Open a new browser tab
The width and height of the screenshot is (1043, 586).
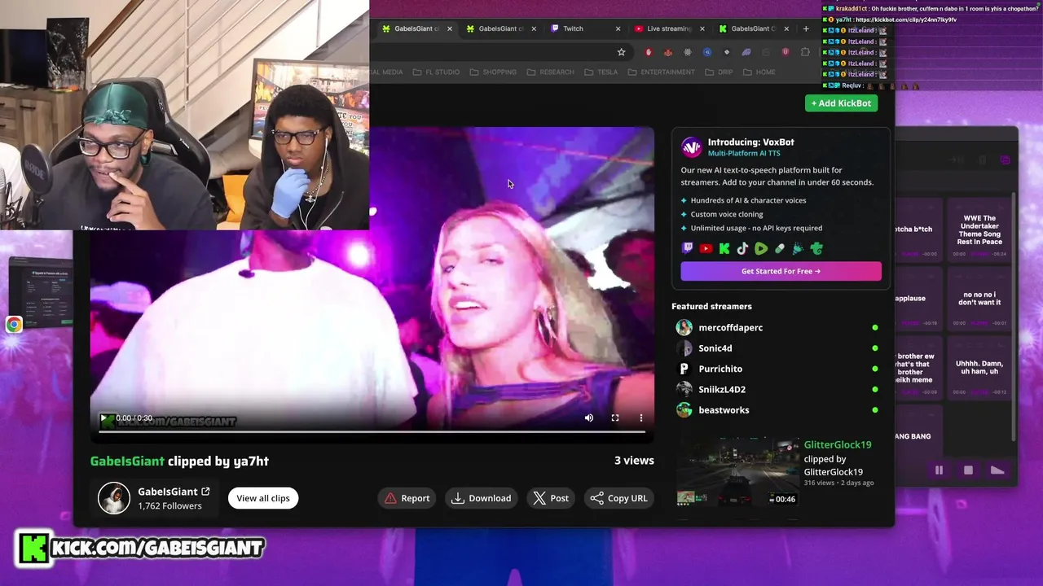(x=806, y=28)
